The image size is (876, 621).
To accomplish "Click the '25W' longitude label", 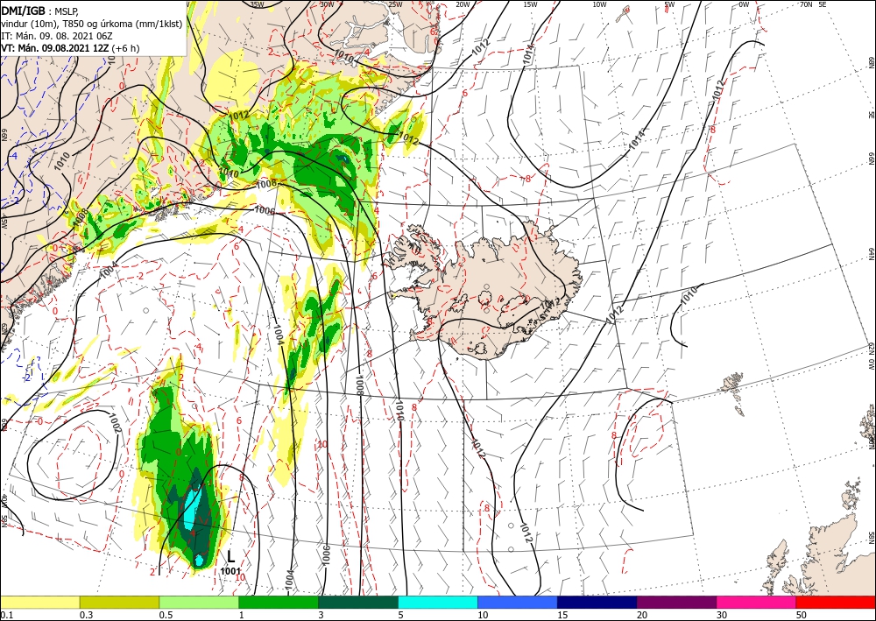I will 395,4.
